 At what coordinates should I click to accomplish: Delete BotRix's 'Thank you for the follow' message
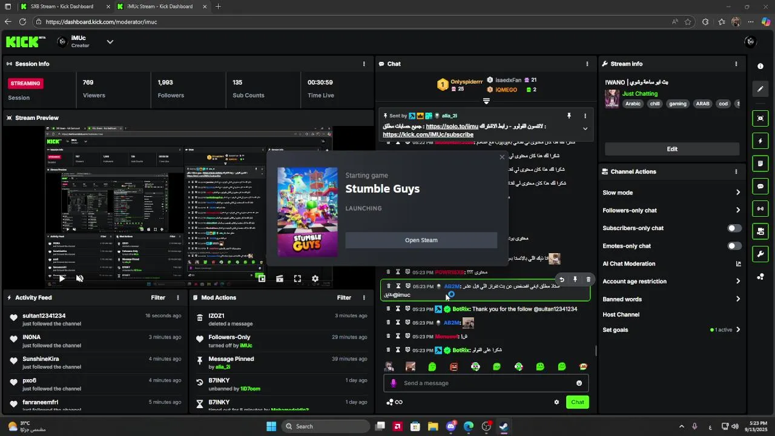[388, 309]
